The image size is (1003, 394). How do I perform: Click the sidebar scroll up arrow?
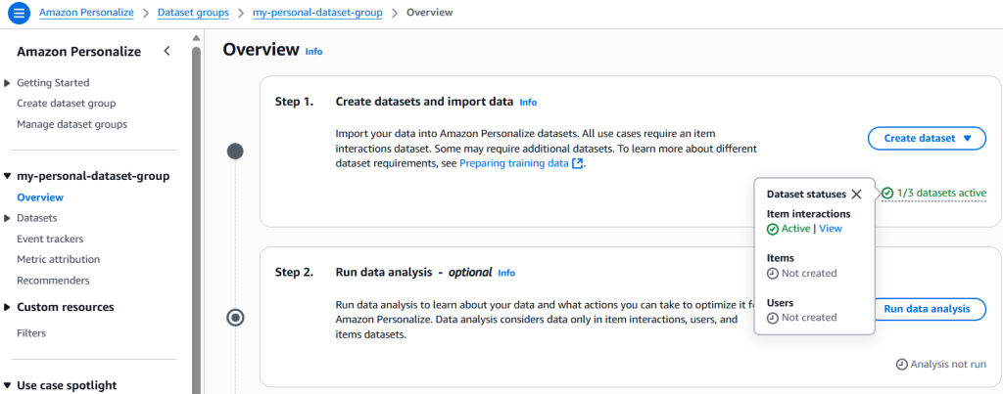196,38
